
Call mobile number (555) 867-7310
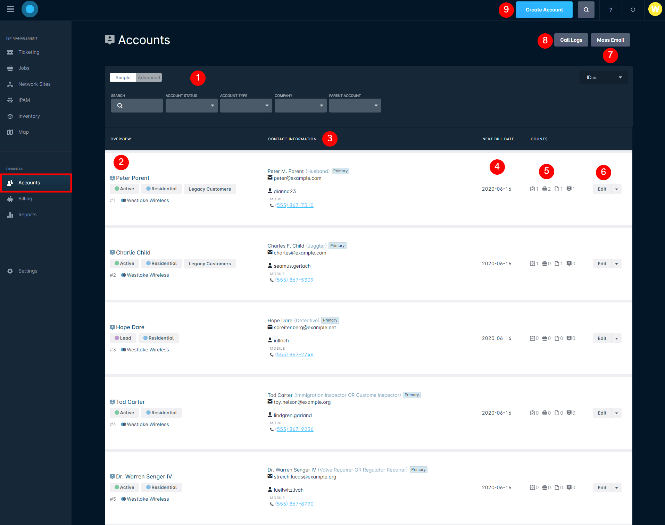tap(294, 206)
